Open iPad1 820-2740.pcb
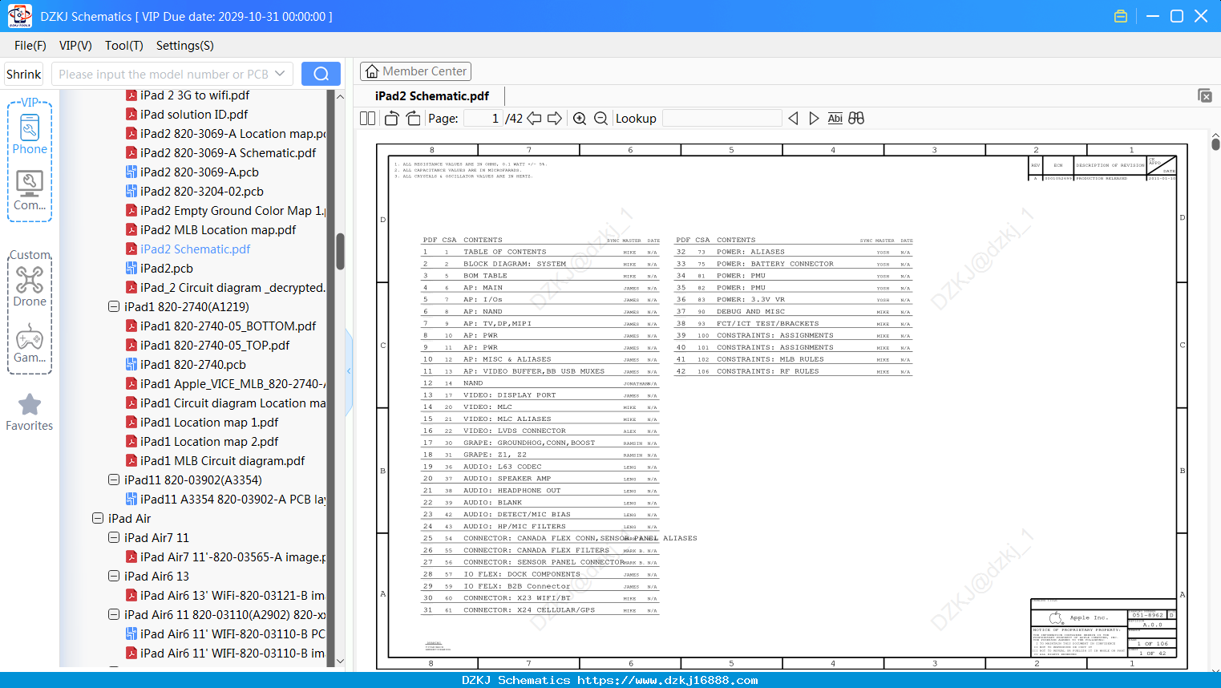This screenshot has width=1221, height=688. (193, 365)
